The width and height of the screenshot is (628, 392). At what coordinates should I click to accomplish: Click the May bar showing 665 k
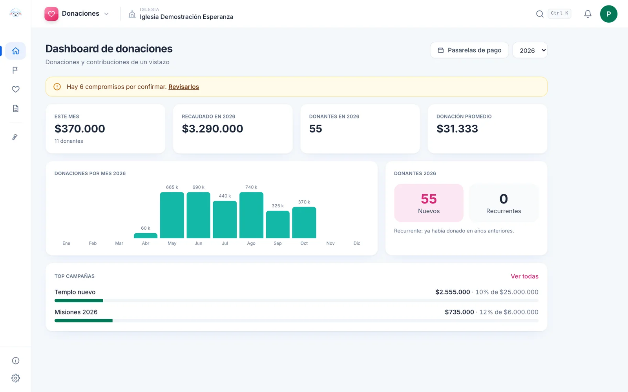[x=172, y=215]
